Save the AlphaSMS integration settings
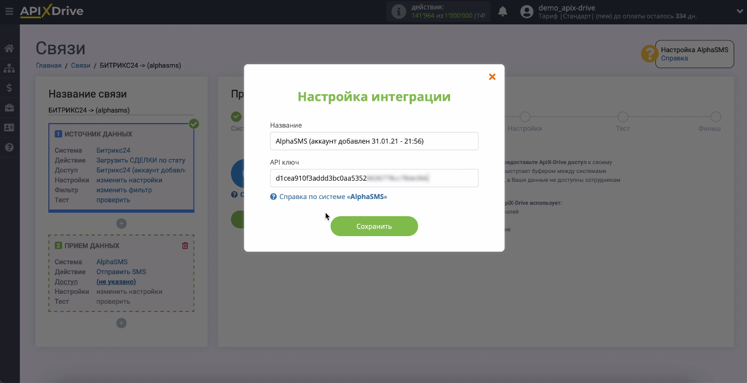Image resolution: width=747 pixels, height=383 pixels. coord(374,226)
